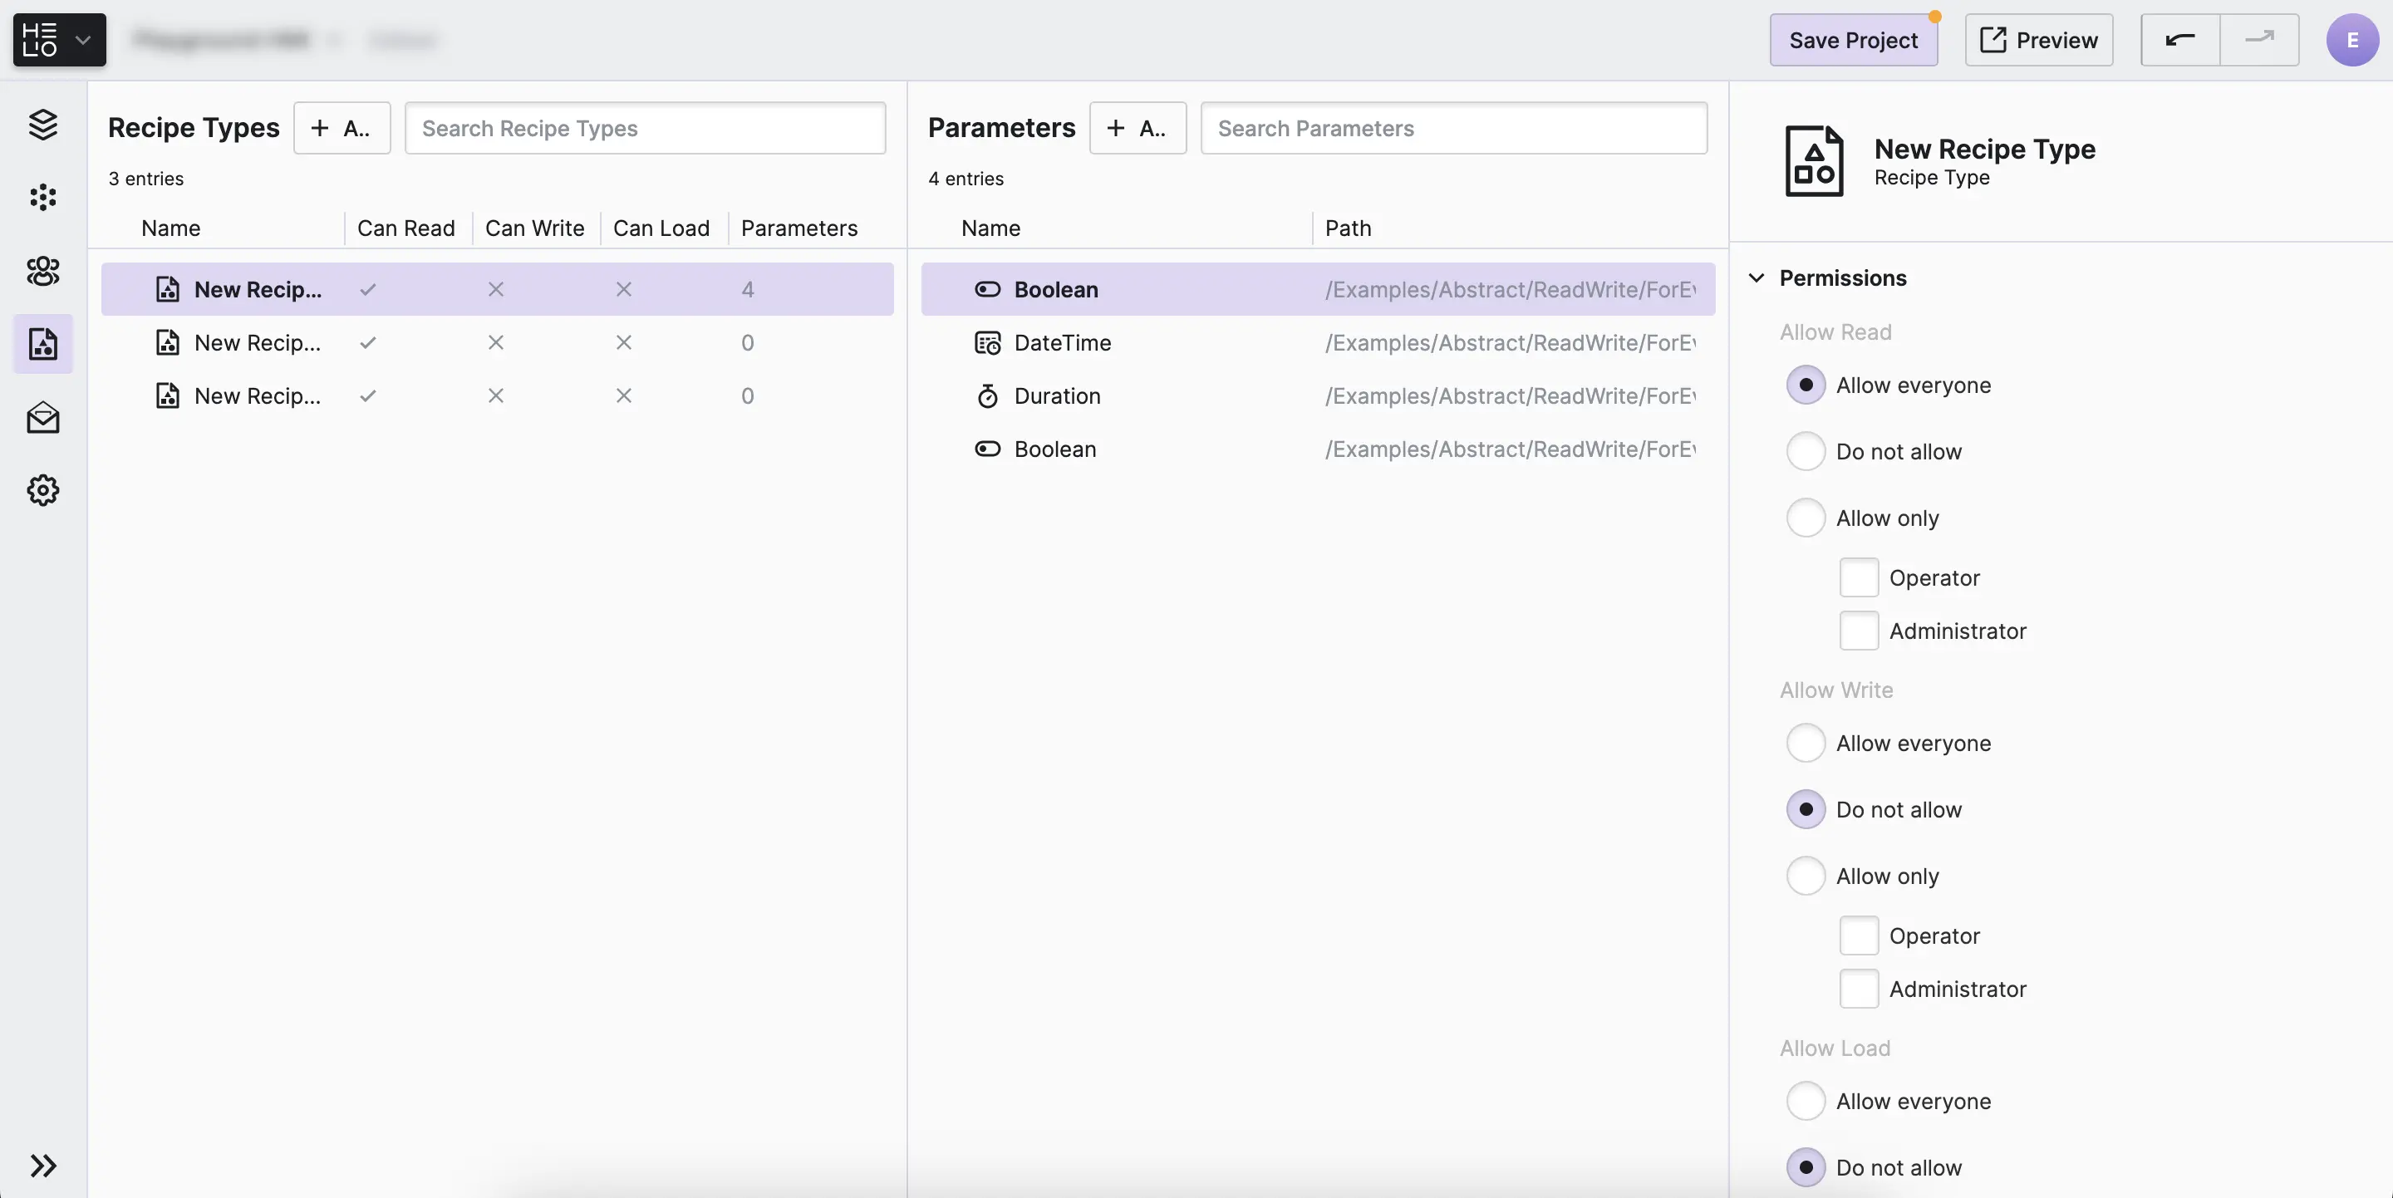
Task: Click the undo arrow button
Action: tap(2179, 40)
